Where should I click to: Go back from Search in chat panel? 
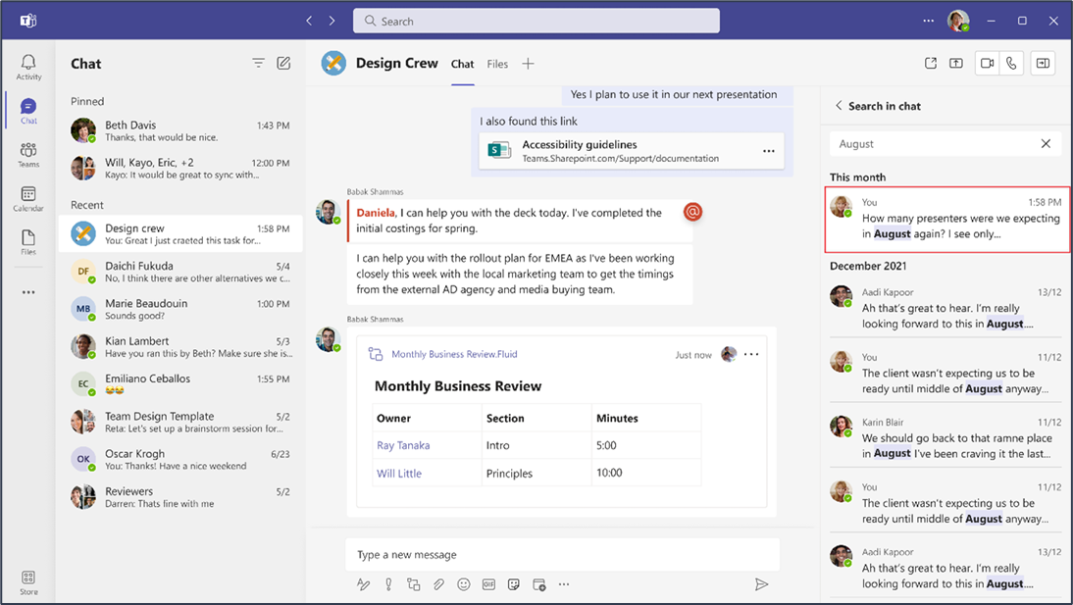[x=839, y=105]
